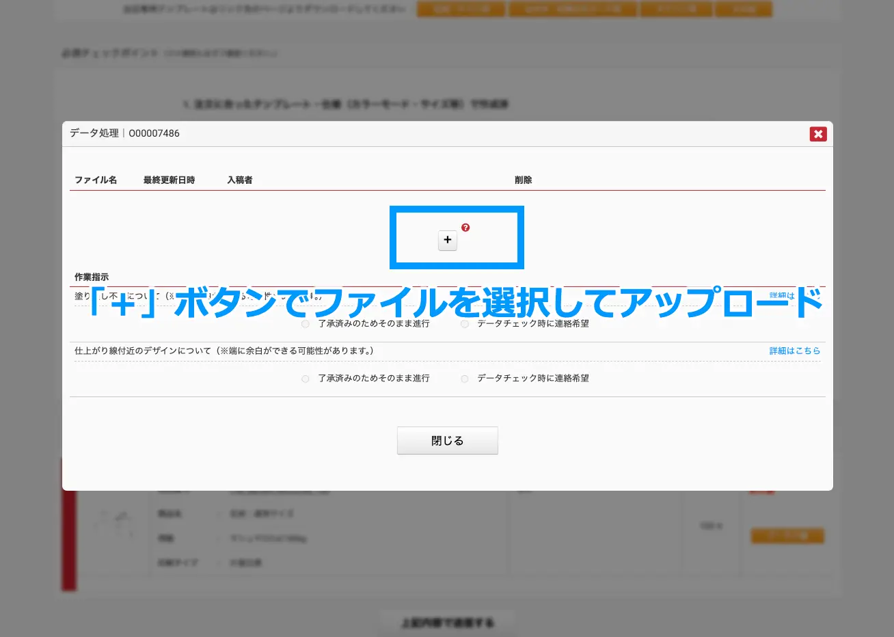Open the 詳細はこちら link for finishing line design
The height and width of the screenshot is (637, 894).
[795, 351]
